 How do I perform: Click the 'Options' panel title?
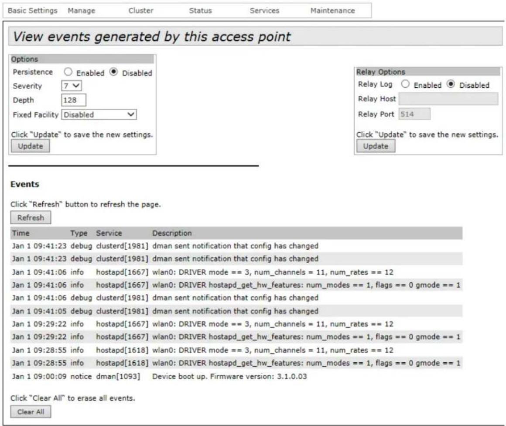24,59
